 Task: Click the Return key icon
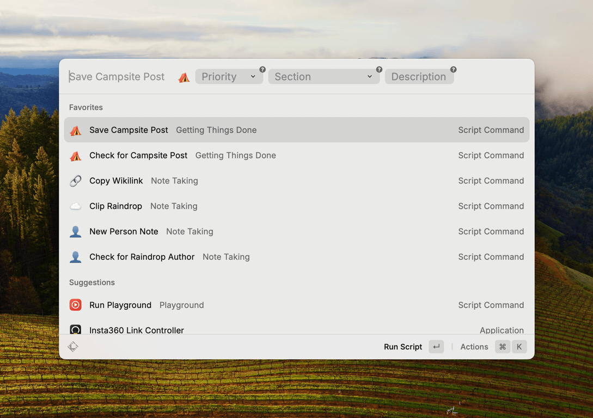(436, 347)
